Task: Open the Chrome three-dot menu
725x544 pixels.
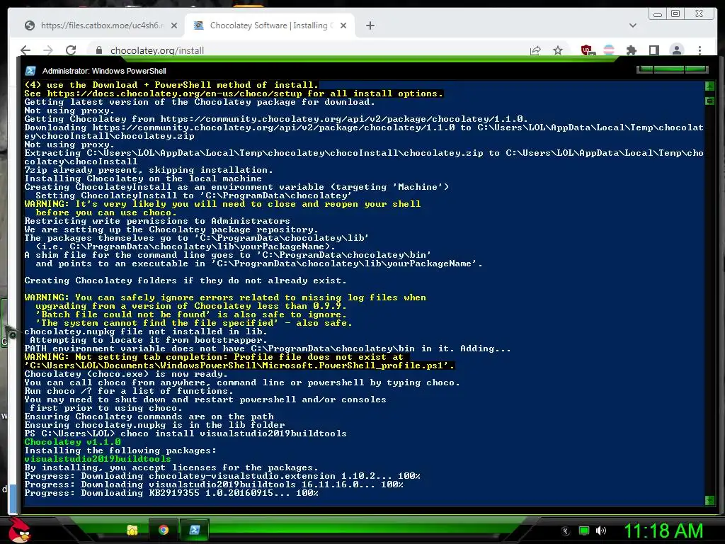Action: [x=700, y=50]
